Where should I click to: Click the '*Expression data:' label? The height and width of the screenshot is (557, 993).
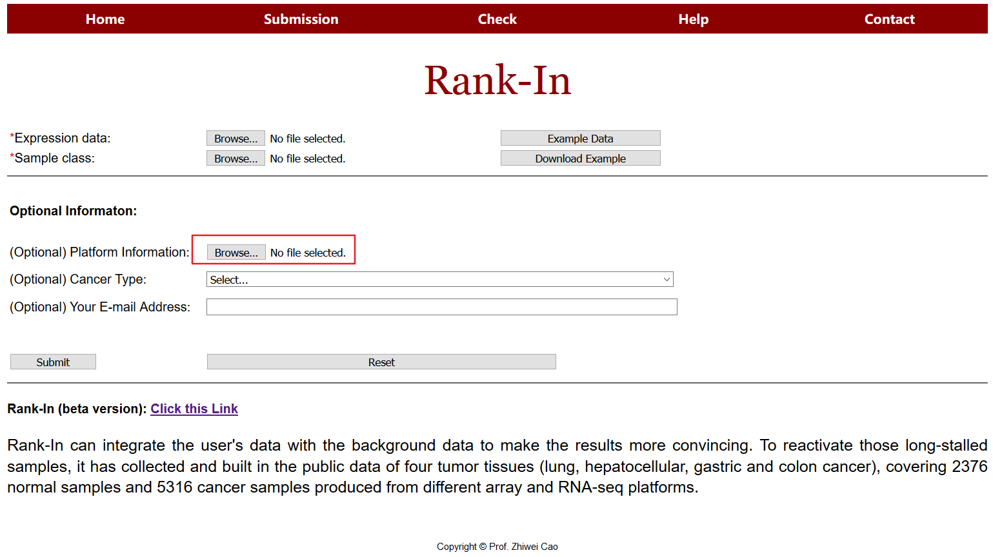(x=60, y=138)
